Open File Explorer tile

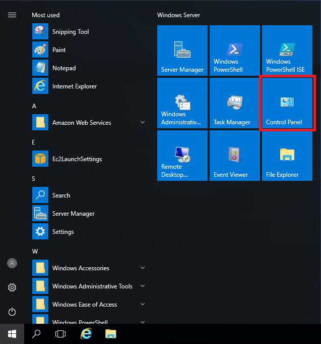[x=287, y=156]
